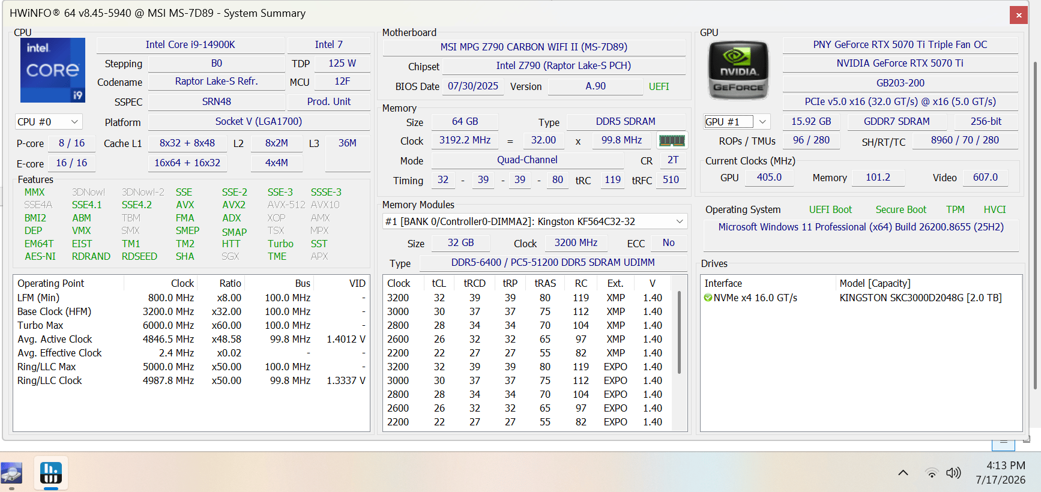The width and height of the screenshot is (1041, 492).
Task: Open the GPU #1 selector dropdown
Action: (737, 122)
